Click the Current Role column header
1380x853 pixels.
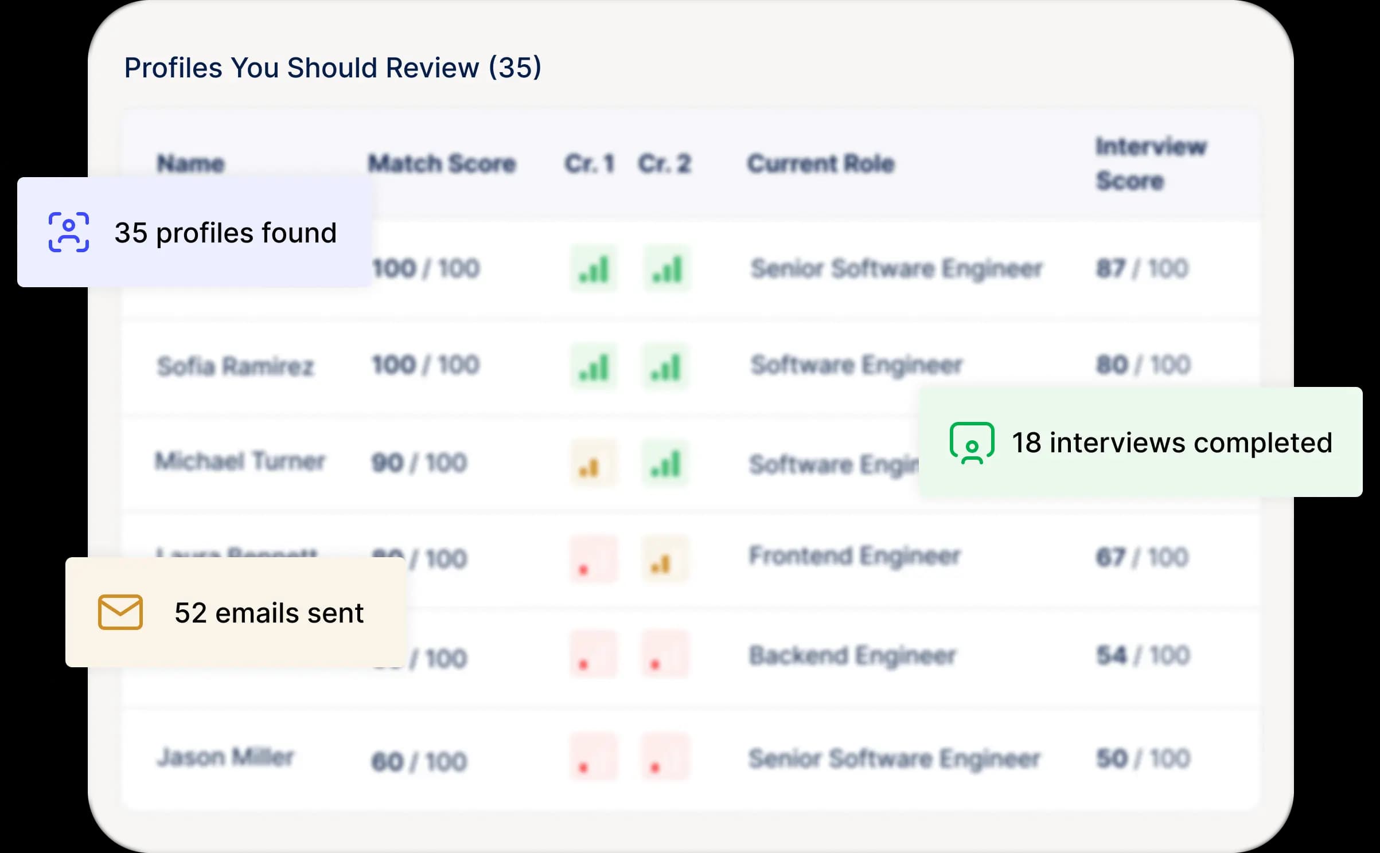tap(820, 164)
